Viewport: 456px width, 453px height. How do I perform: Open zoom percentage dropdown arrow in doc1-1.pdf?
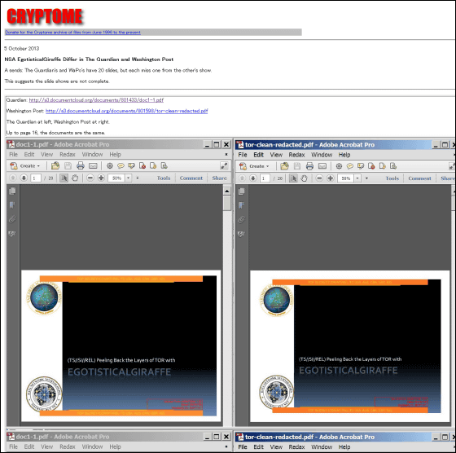[129, 178]
